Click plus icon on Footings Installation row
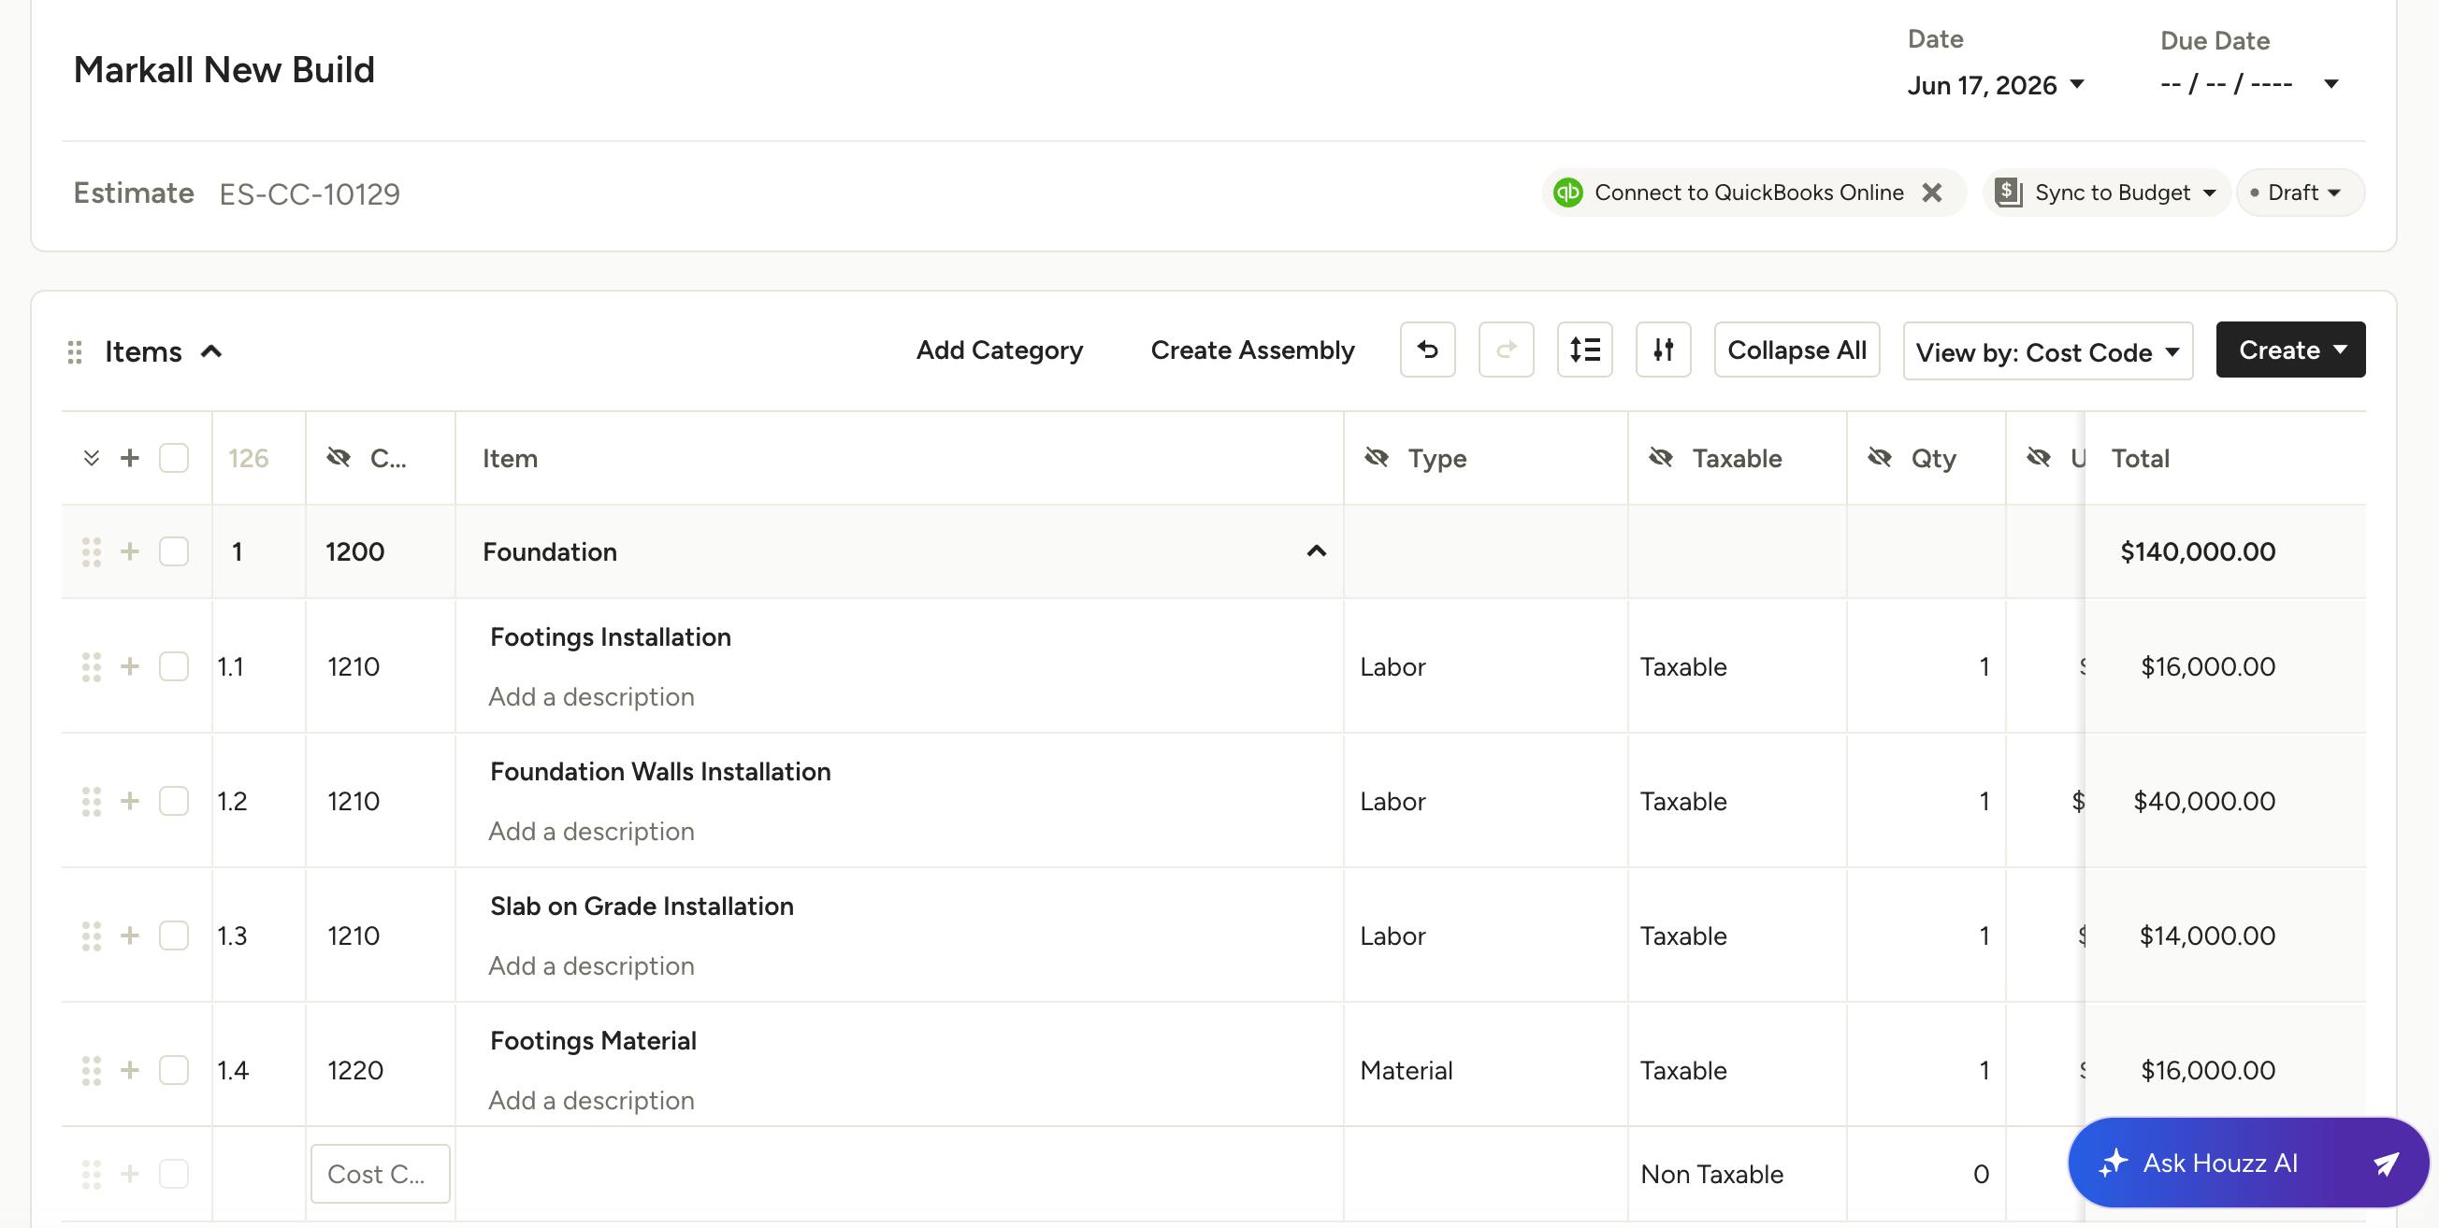The width and height of the screenshot is (2439, 1228). (130, 667)
